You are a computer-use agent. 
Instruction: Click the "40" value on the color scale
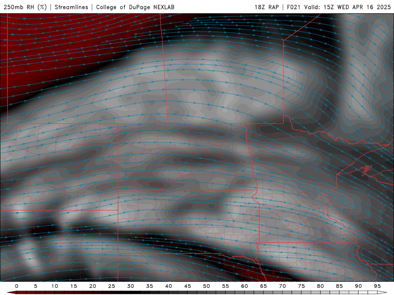click(168, 286)
